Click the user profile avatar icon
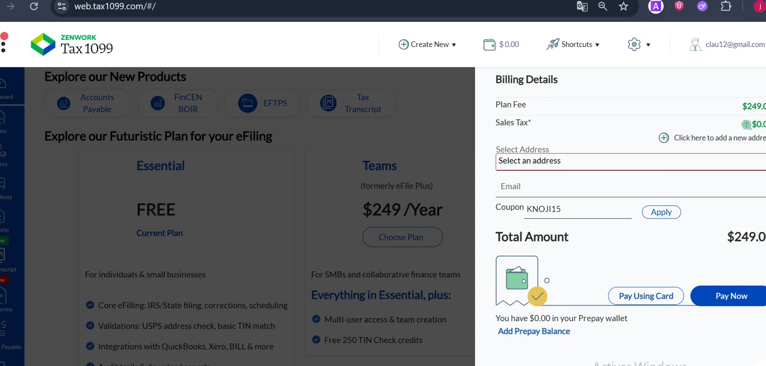The height and width of the screenshot is (366, 766). point(695,44)
